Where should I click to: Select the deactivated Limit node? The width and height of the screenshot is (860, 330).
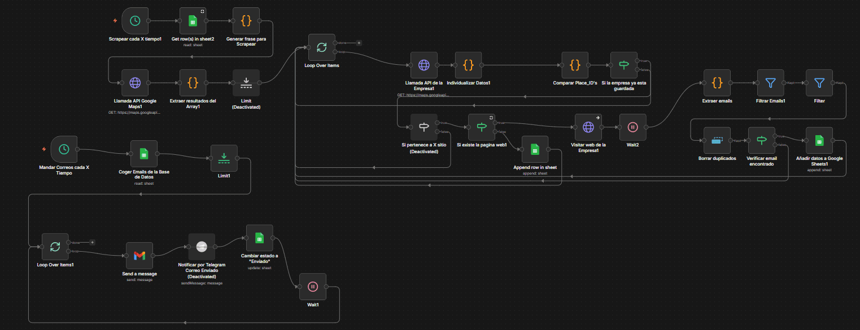(x=246, y=83)
